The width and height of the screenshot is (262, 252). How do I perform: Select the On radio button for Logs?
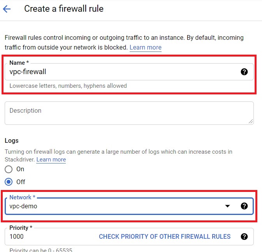click(9, 169)
